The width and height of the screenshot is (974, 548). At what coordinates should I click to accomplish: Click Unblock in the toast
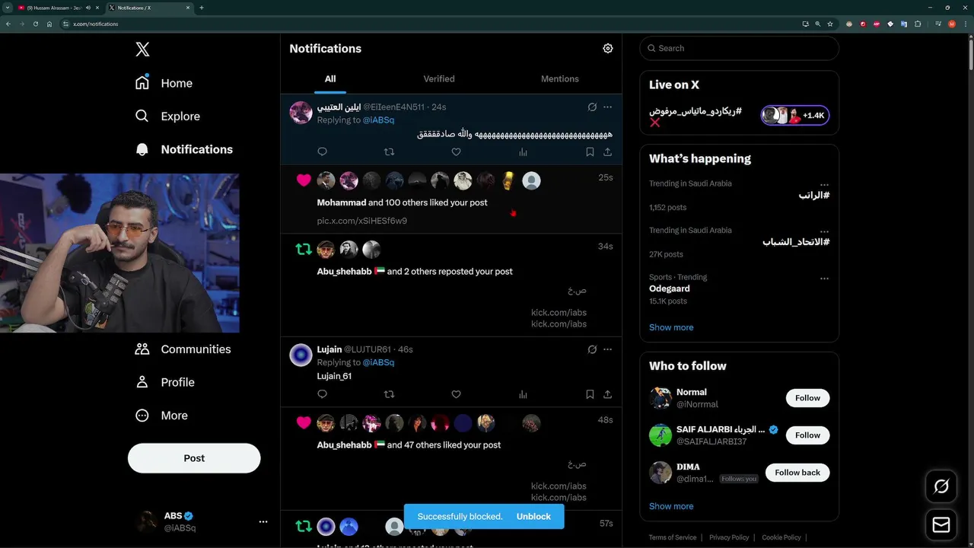tap(533, 516)
